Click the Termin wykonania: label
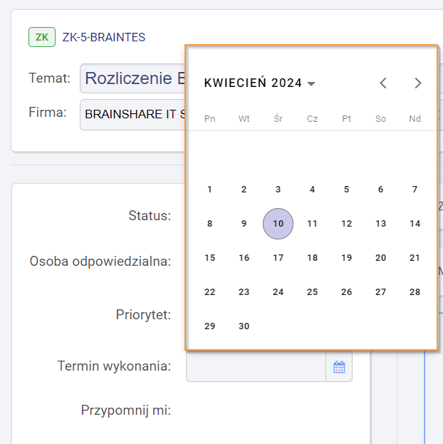Image resolution: width=443 pixels, height=444 pixels. tap(114, 366)
